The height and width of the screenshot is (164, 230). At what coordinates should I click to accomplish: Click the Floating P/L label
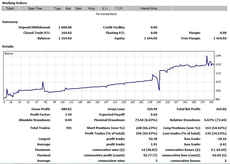[115, 33]
